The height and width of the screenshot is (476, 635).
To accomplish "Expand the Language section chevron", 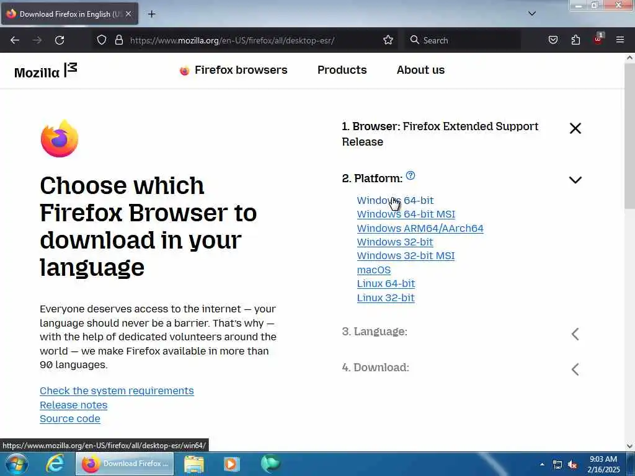I will pyautogui.click(x=575, y=334).
